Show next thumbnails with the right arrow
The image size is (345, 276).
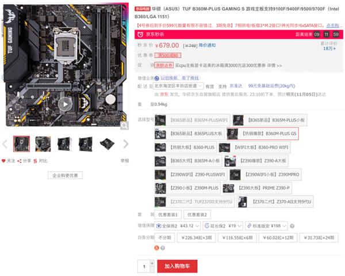(125, 144)
